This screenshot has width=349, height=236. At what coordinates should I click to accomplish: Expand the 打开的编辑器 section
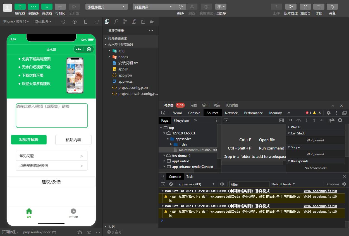click(130, 38)
